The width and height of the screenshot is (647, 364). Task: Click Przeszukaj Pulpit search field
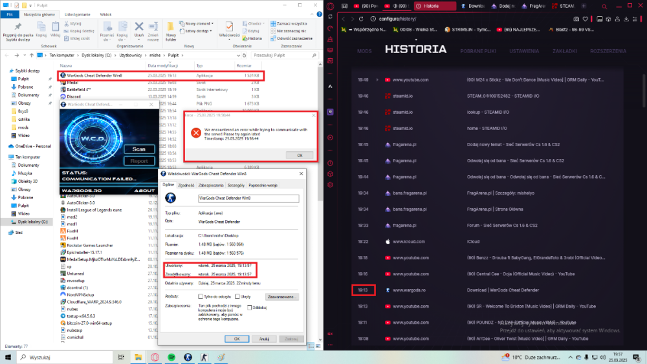click(285, 55)
